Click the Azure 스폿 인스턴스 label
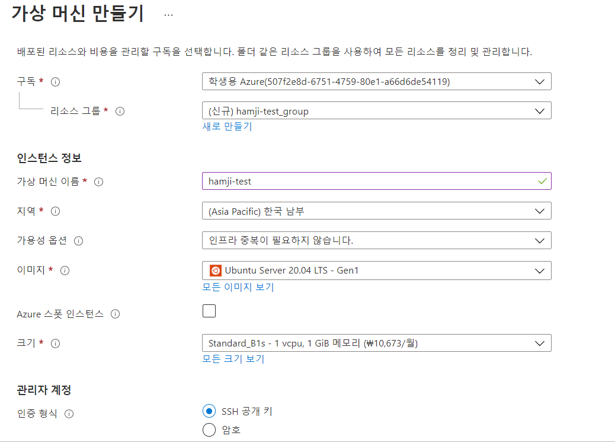Image resolution: width=615 pixels, height=442 pixels. point(60,314)
